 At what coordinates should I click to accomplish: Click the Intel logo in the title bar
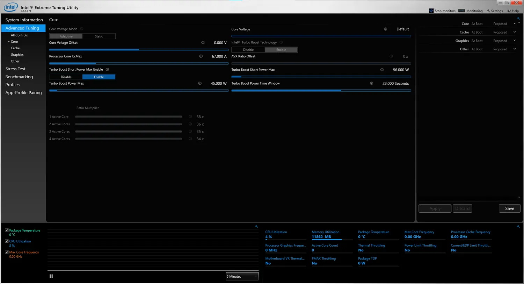(x=10, y=7)
